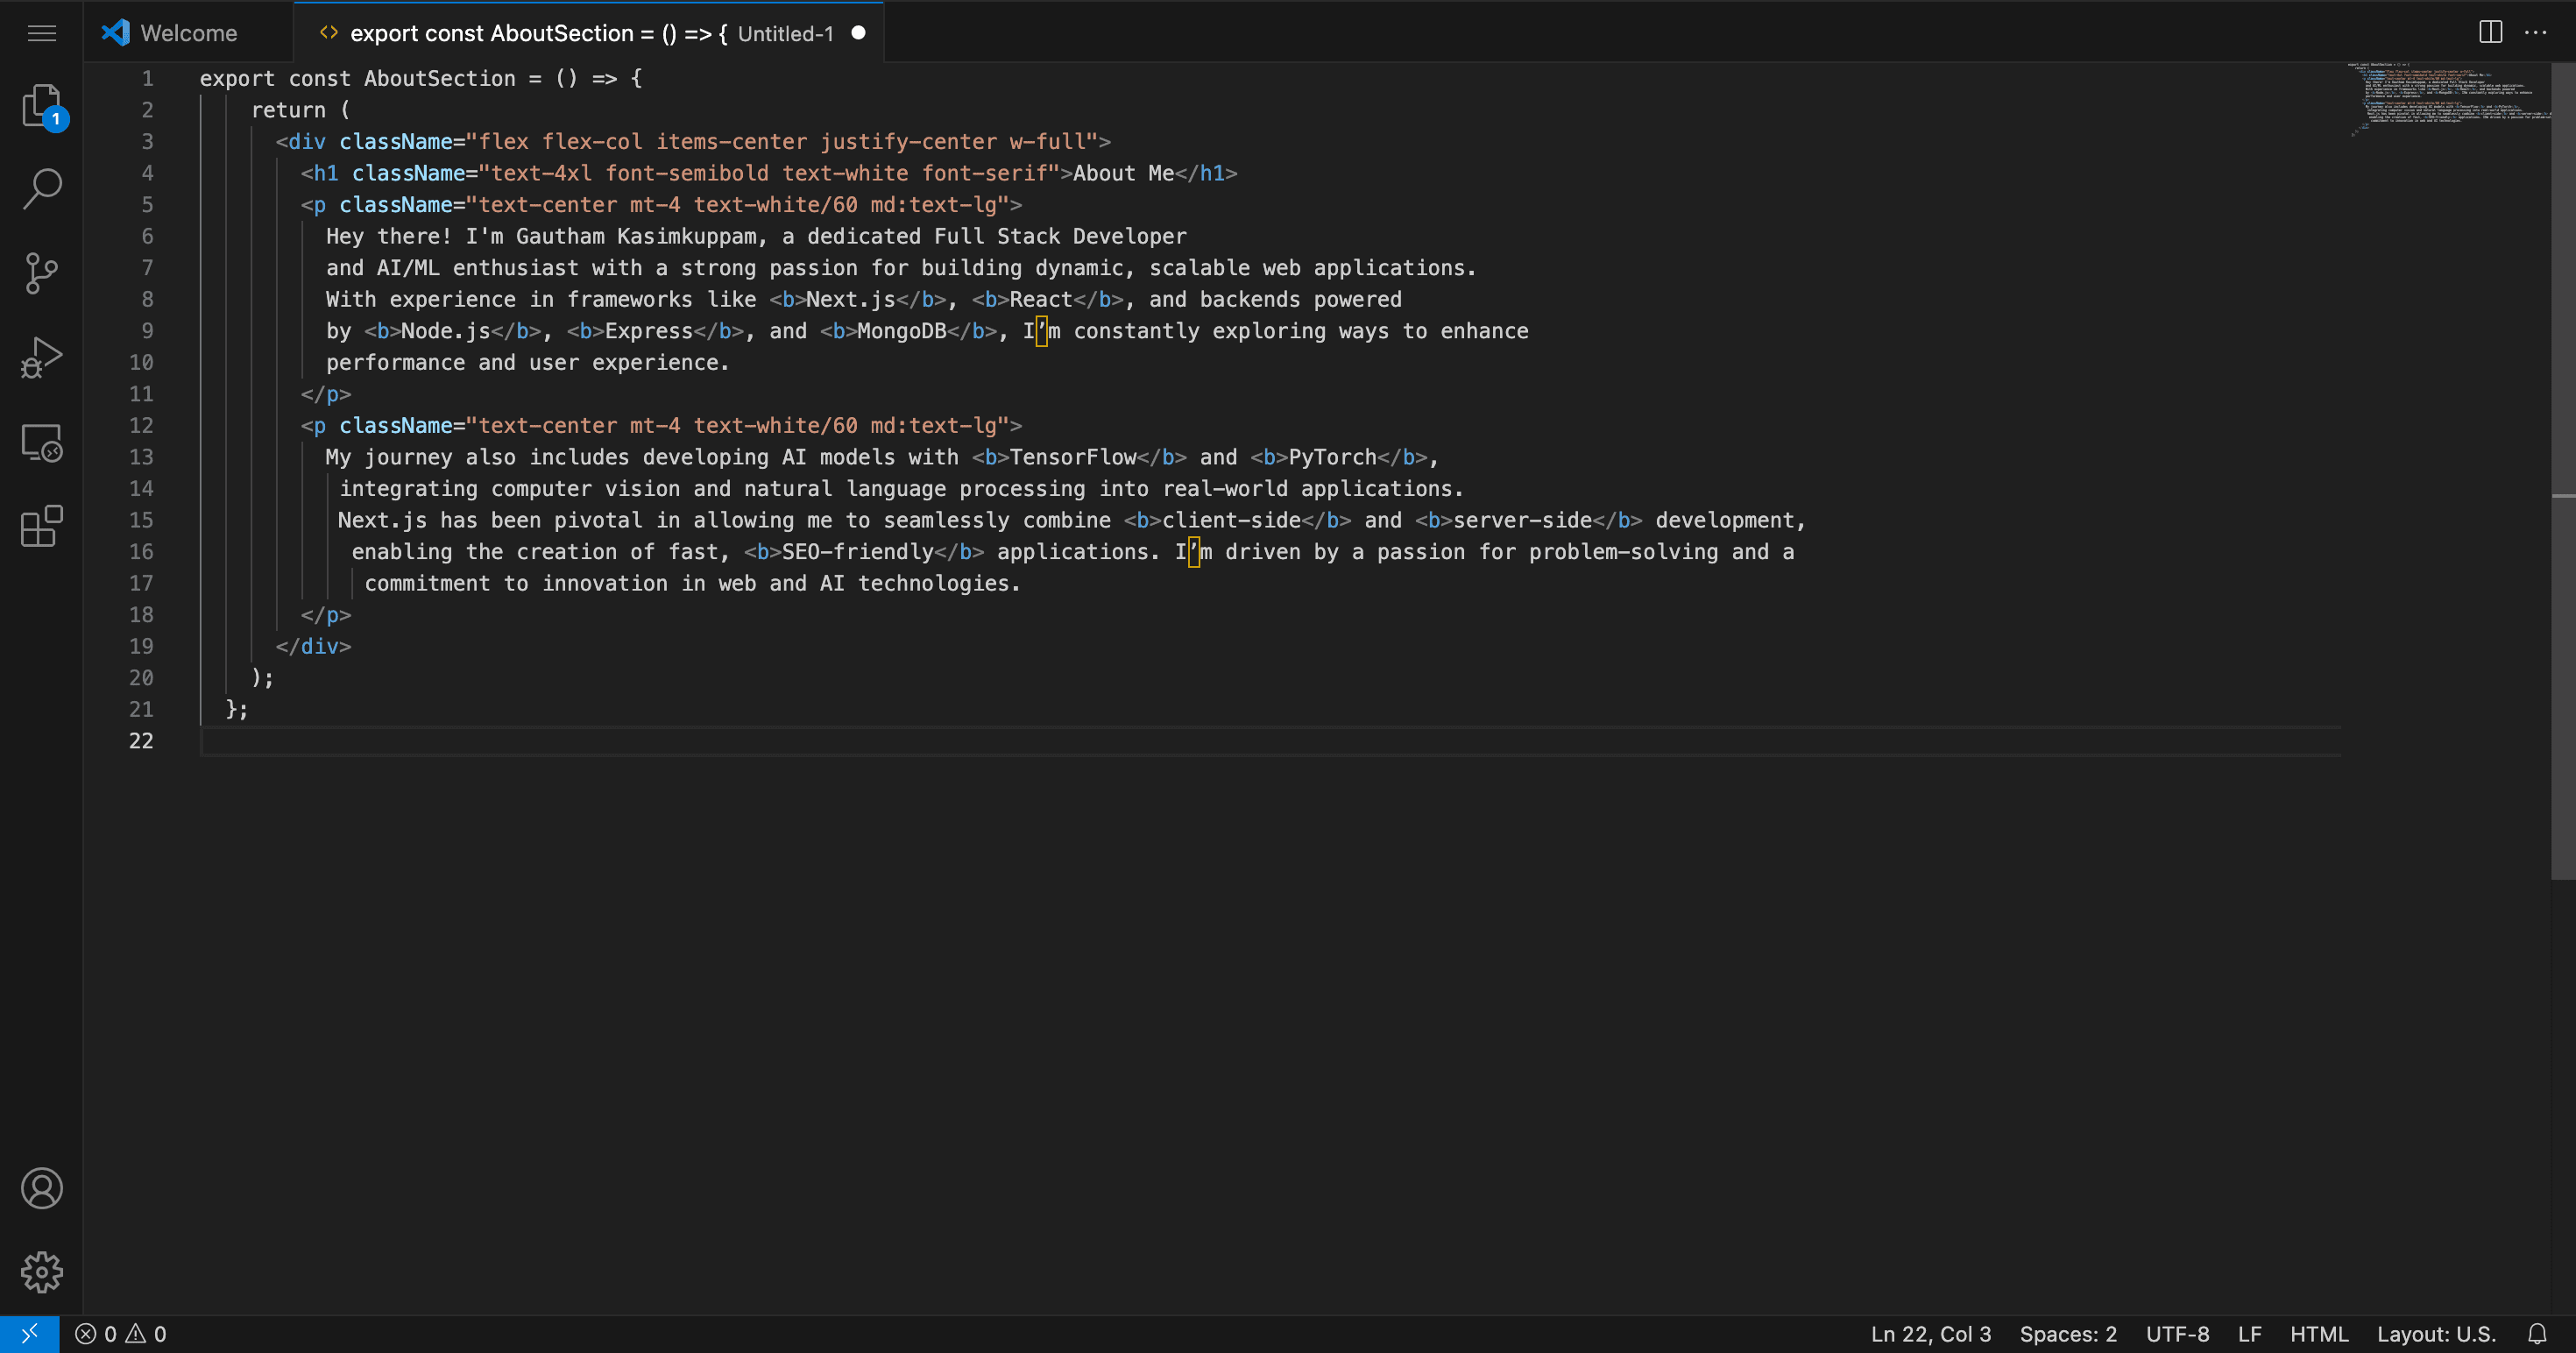Click 'server-side' text on line 15
Viewport: 2576px width, 1353px height.
(x=1522, y=520)
